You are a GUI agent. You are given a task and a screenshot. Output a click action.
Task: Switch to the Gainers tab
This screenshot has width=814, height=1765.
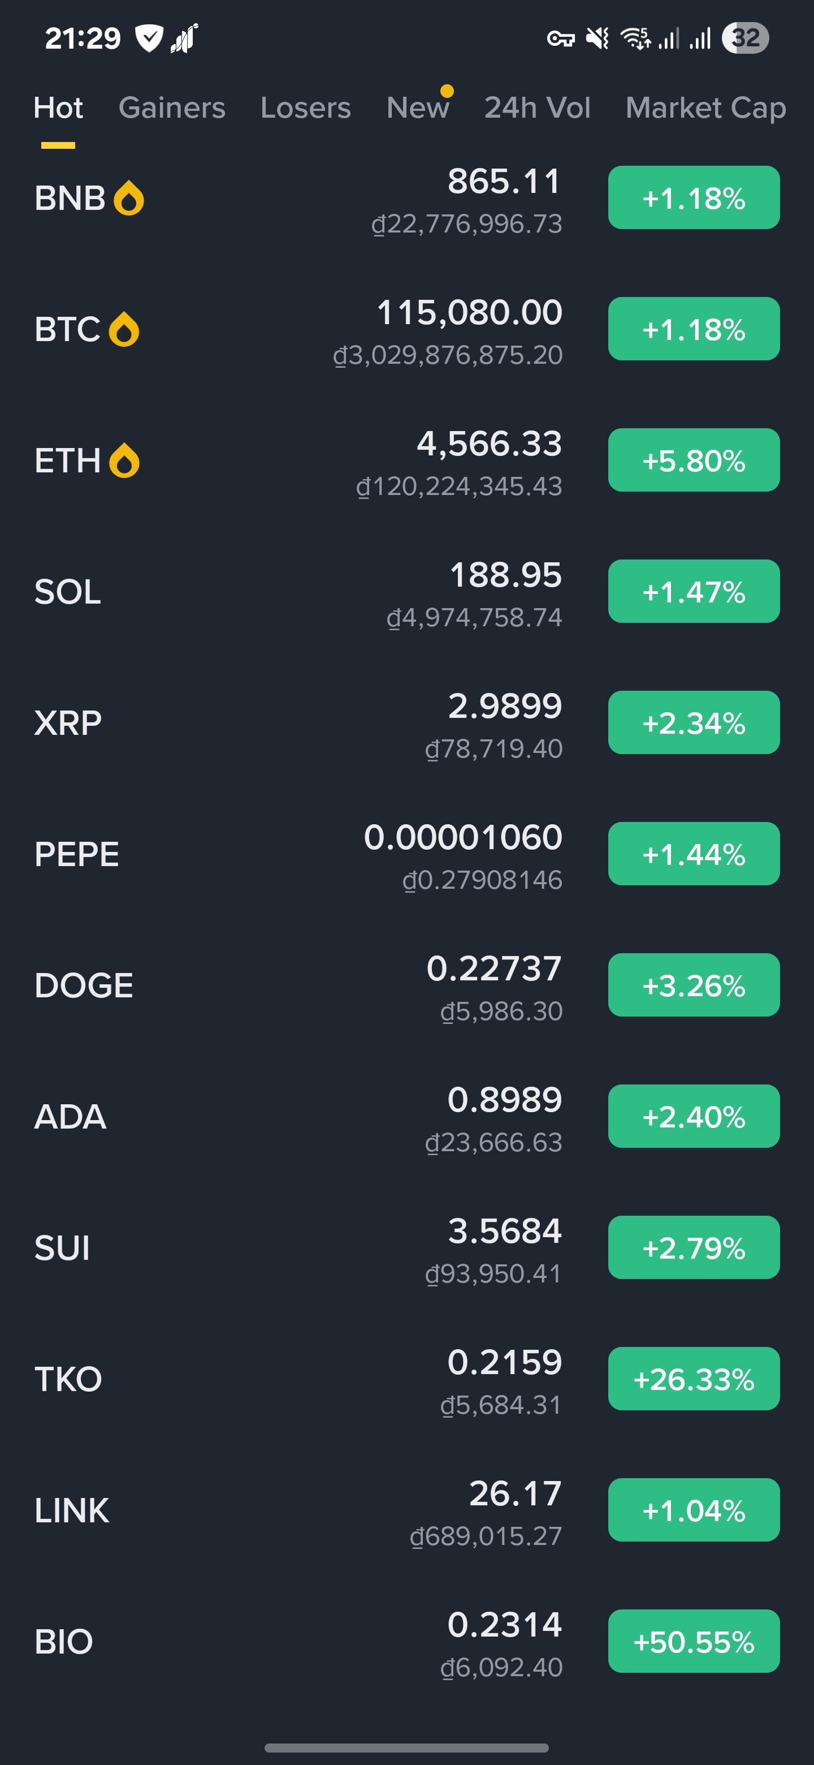[172, 107]
